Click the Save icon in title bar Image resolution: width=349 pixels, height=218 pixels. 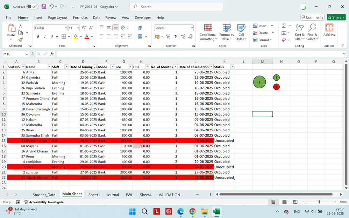click(44, 7)
